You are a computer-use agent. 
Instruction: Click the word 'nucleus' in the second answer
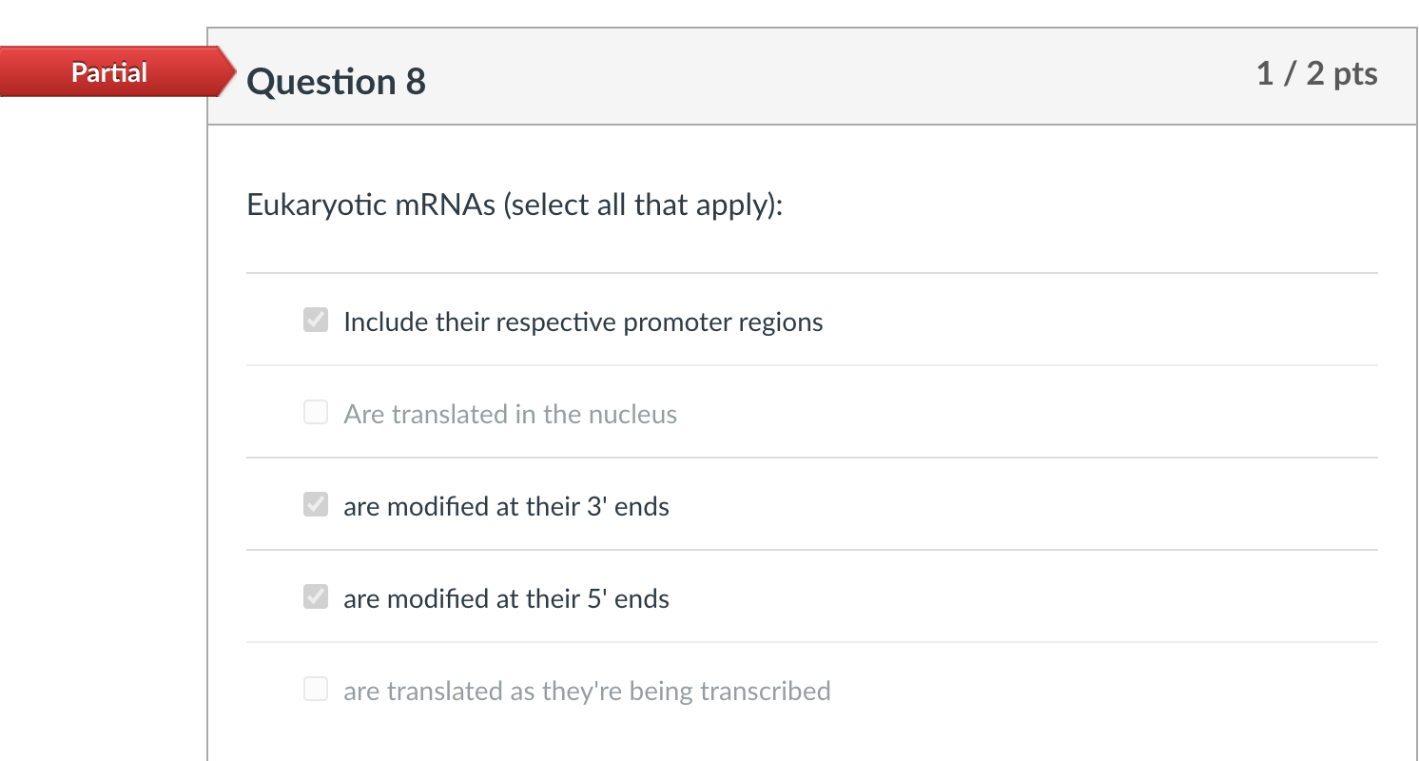[632, 414]
